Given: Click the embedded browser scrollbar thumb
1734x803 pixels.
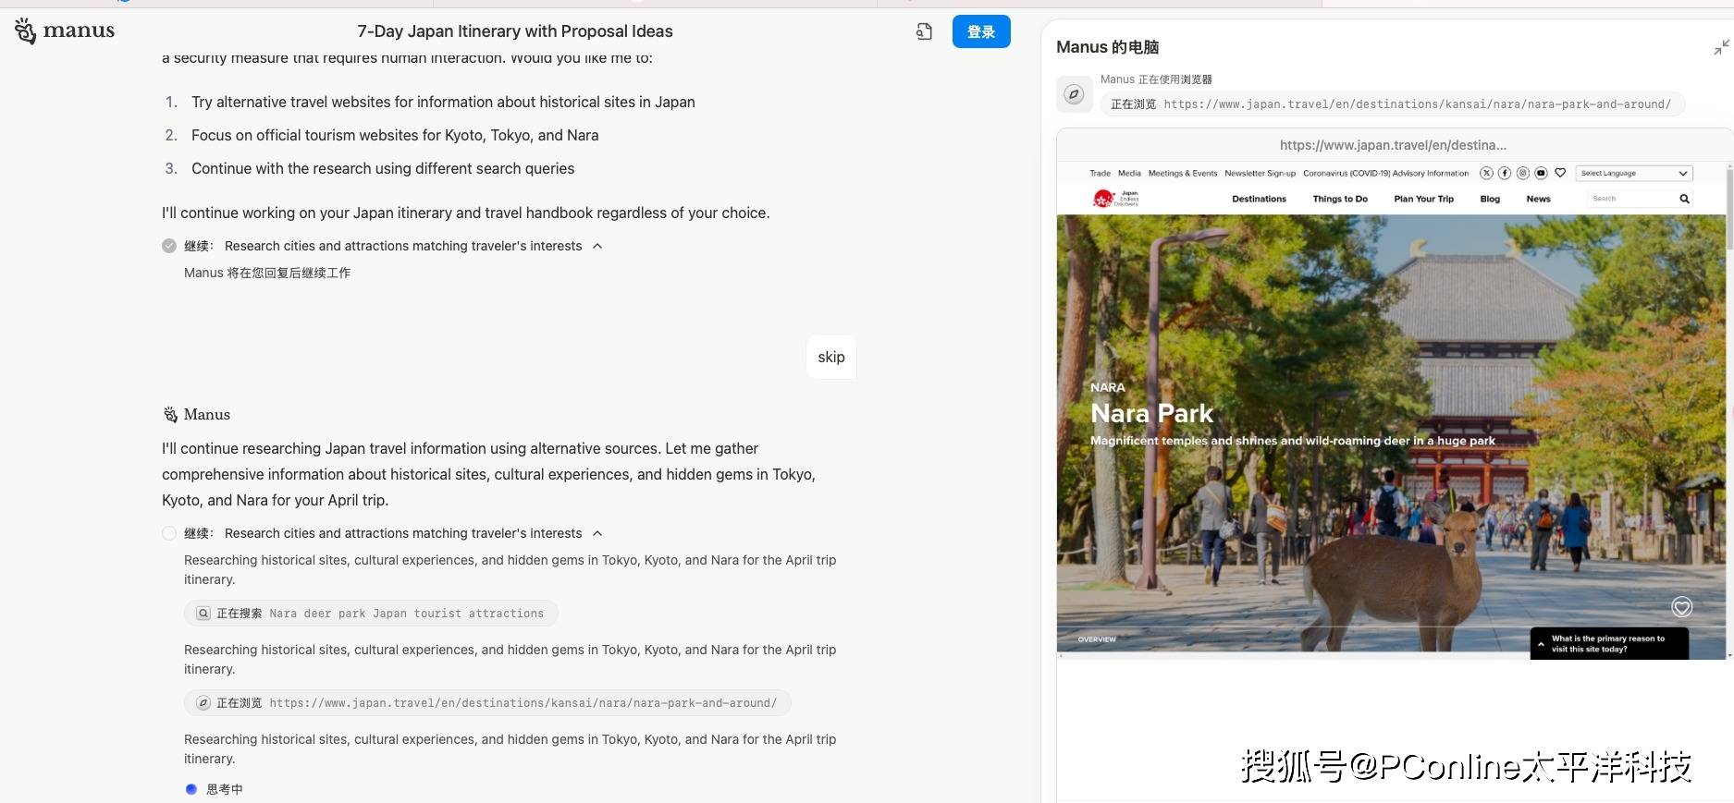Looking at the screenshot, I should tap(1729, 210).
